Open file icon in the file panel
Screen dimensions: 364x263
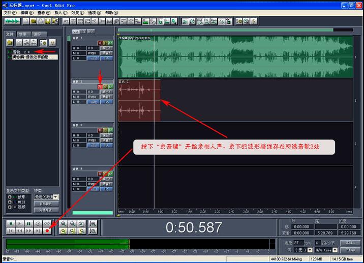[x=10, y=43]
